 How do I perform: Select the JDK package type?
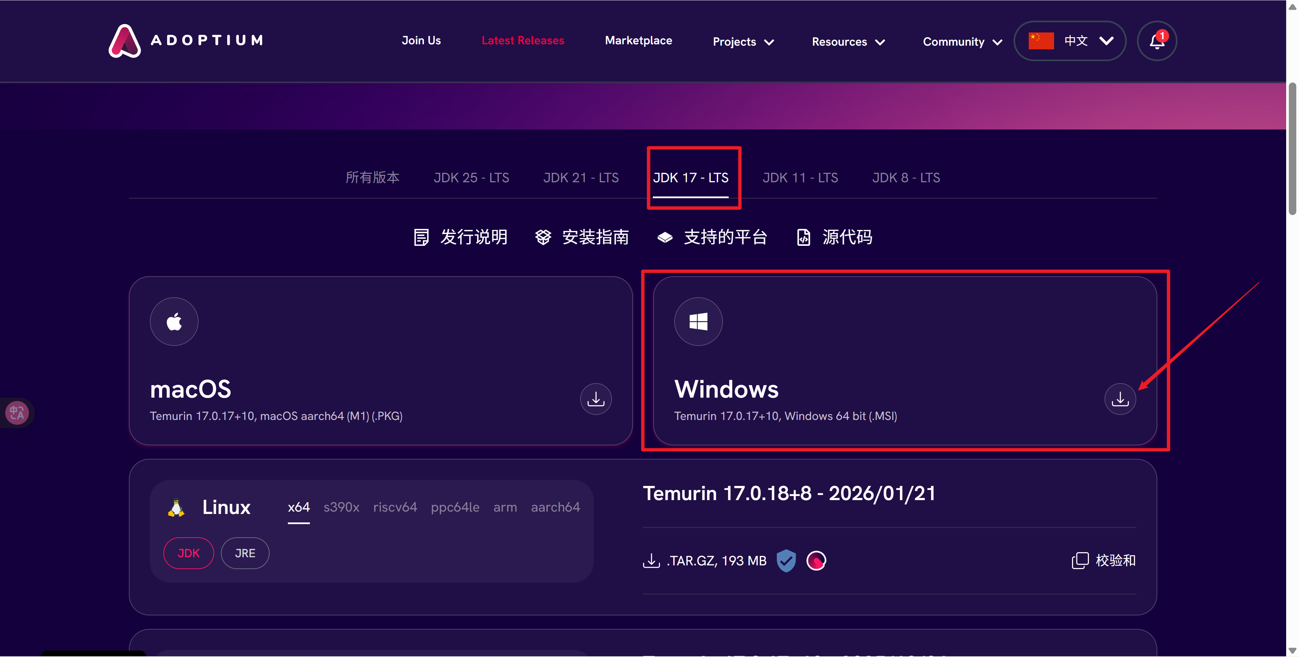[189, 553]
